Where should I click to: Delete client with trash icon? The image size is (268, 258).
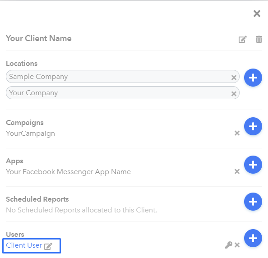(x=259, y=39)
